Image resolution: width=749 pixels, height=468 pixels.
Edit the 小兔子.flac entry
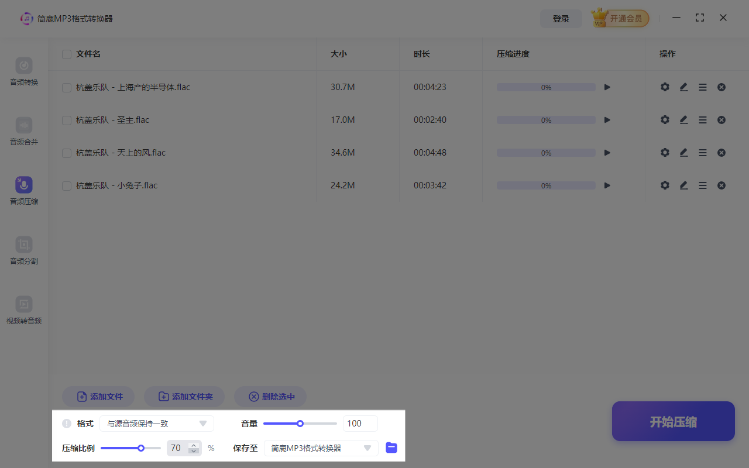(x=683, y=185)
